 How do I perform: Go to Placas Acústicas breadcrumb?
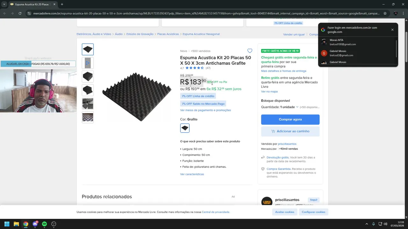168,34
